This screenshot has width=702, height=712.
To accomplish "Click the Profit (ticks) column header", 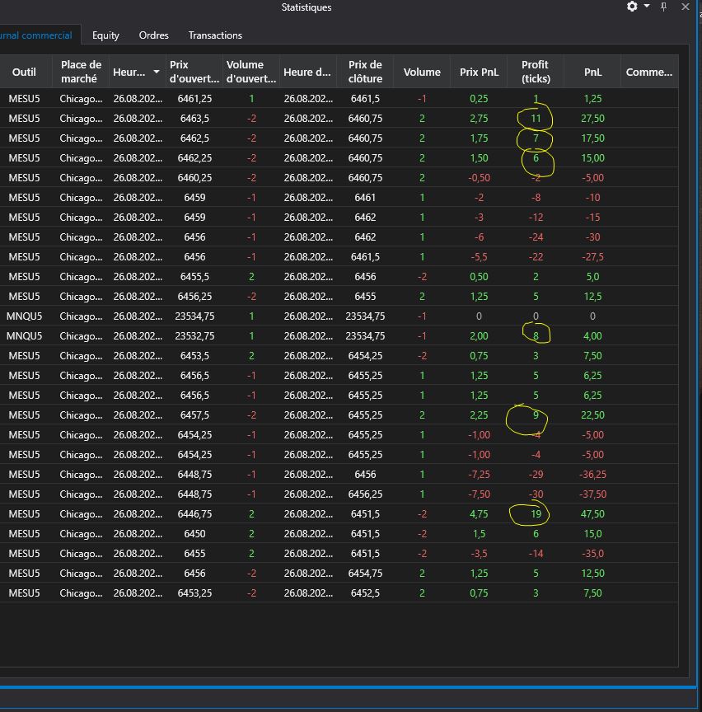I will click(535, 72).
